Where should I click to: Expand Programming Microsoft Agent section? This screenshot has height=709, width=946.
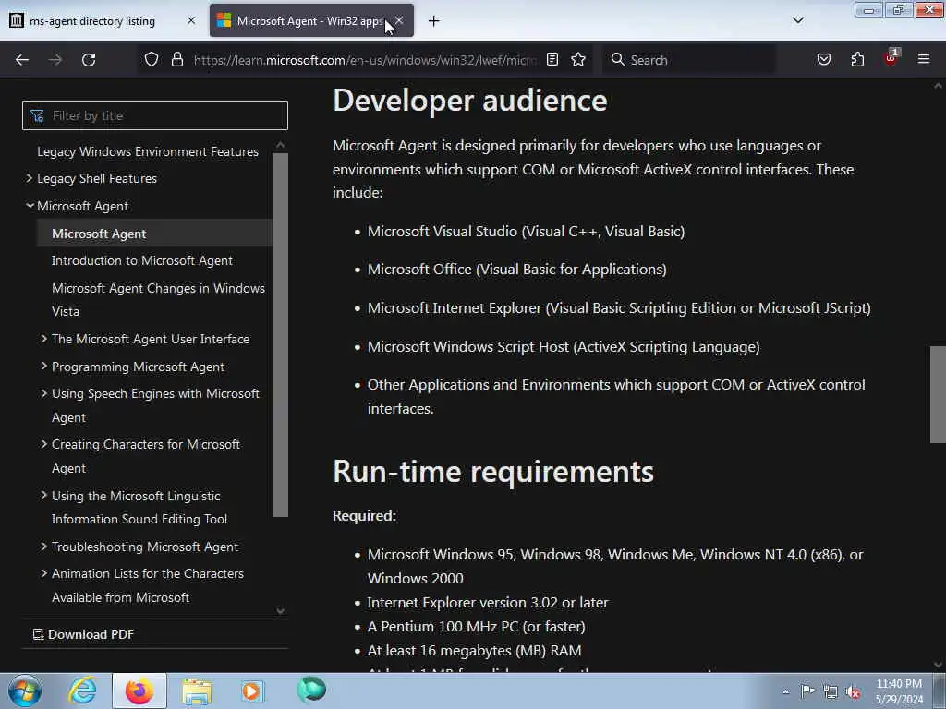[x=43, y=366]
